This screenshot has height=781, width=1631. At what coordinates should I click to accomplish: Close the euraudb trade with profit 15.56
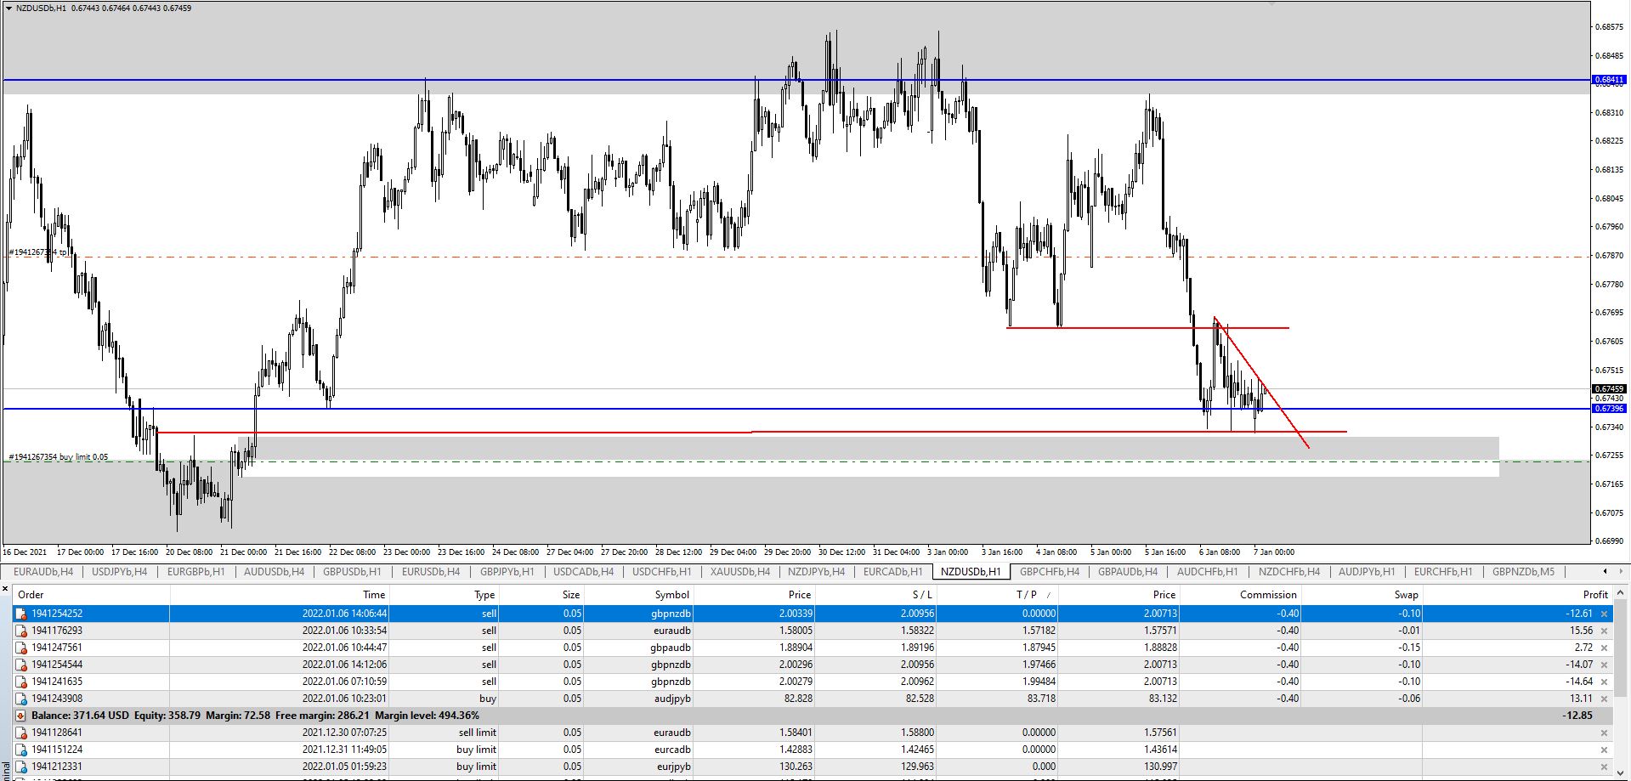1605,631
